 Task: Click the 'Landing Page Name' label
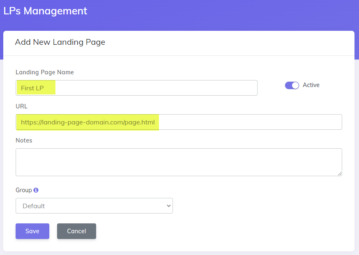tap(45, 72)
